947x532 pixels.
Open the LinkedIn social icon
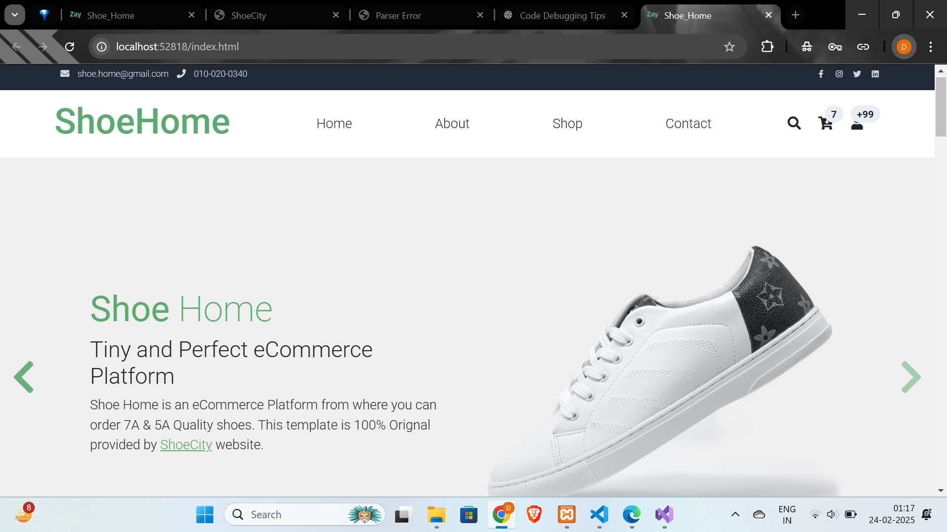(x=875, y=74)
